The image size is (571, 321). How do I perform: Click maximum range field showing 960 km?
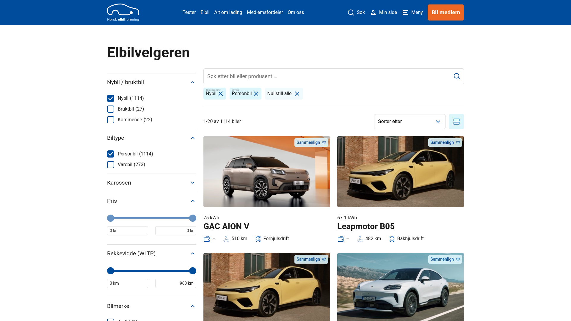click(176, 284)
